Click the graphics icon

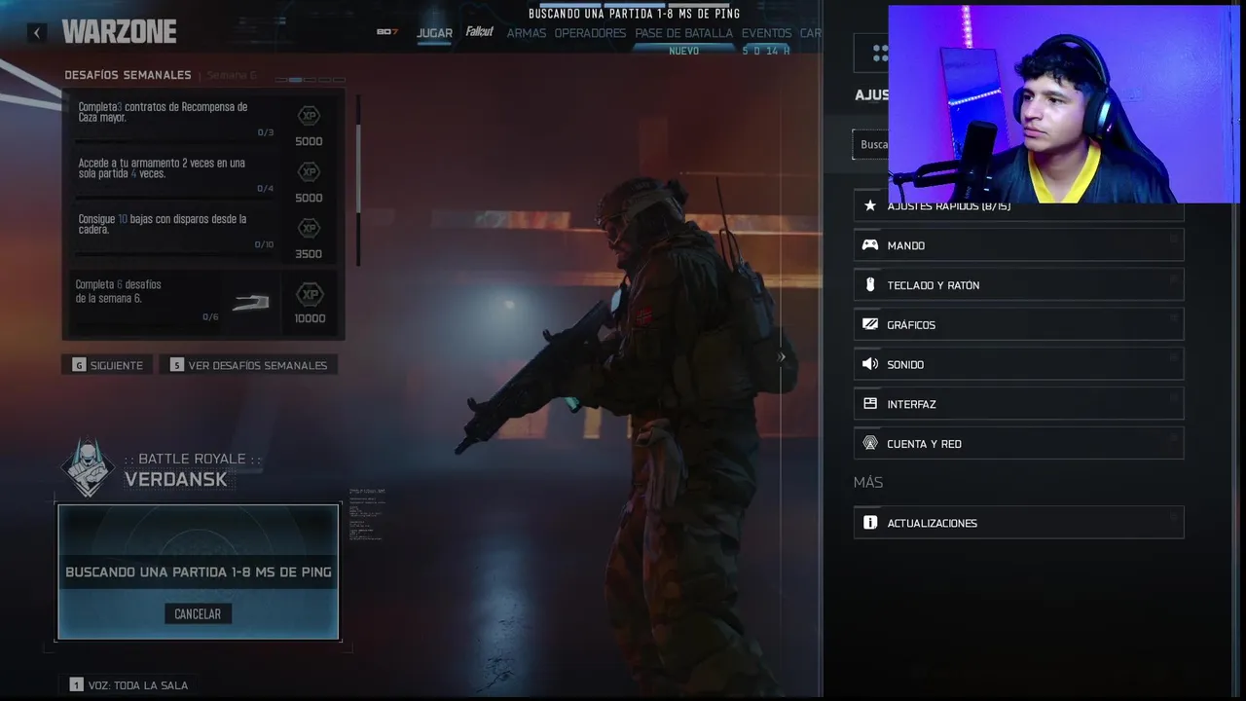[x=870, y=324]
